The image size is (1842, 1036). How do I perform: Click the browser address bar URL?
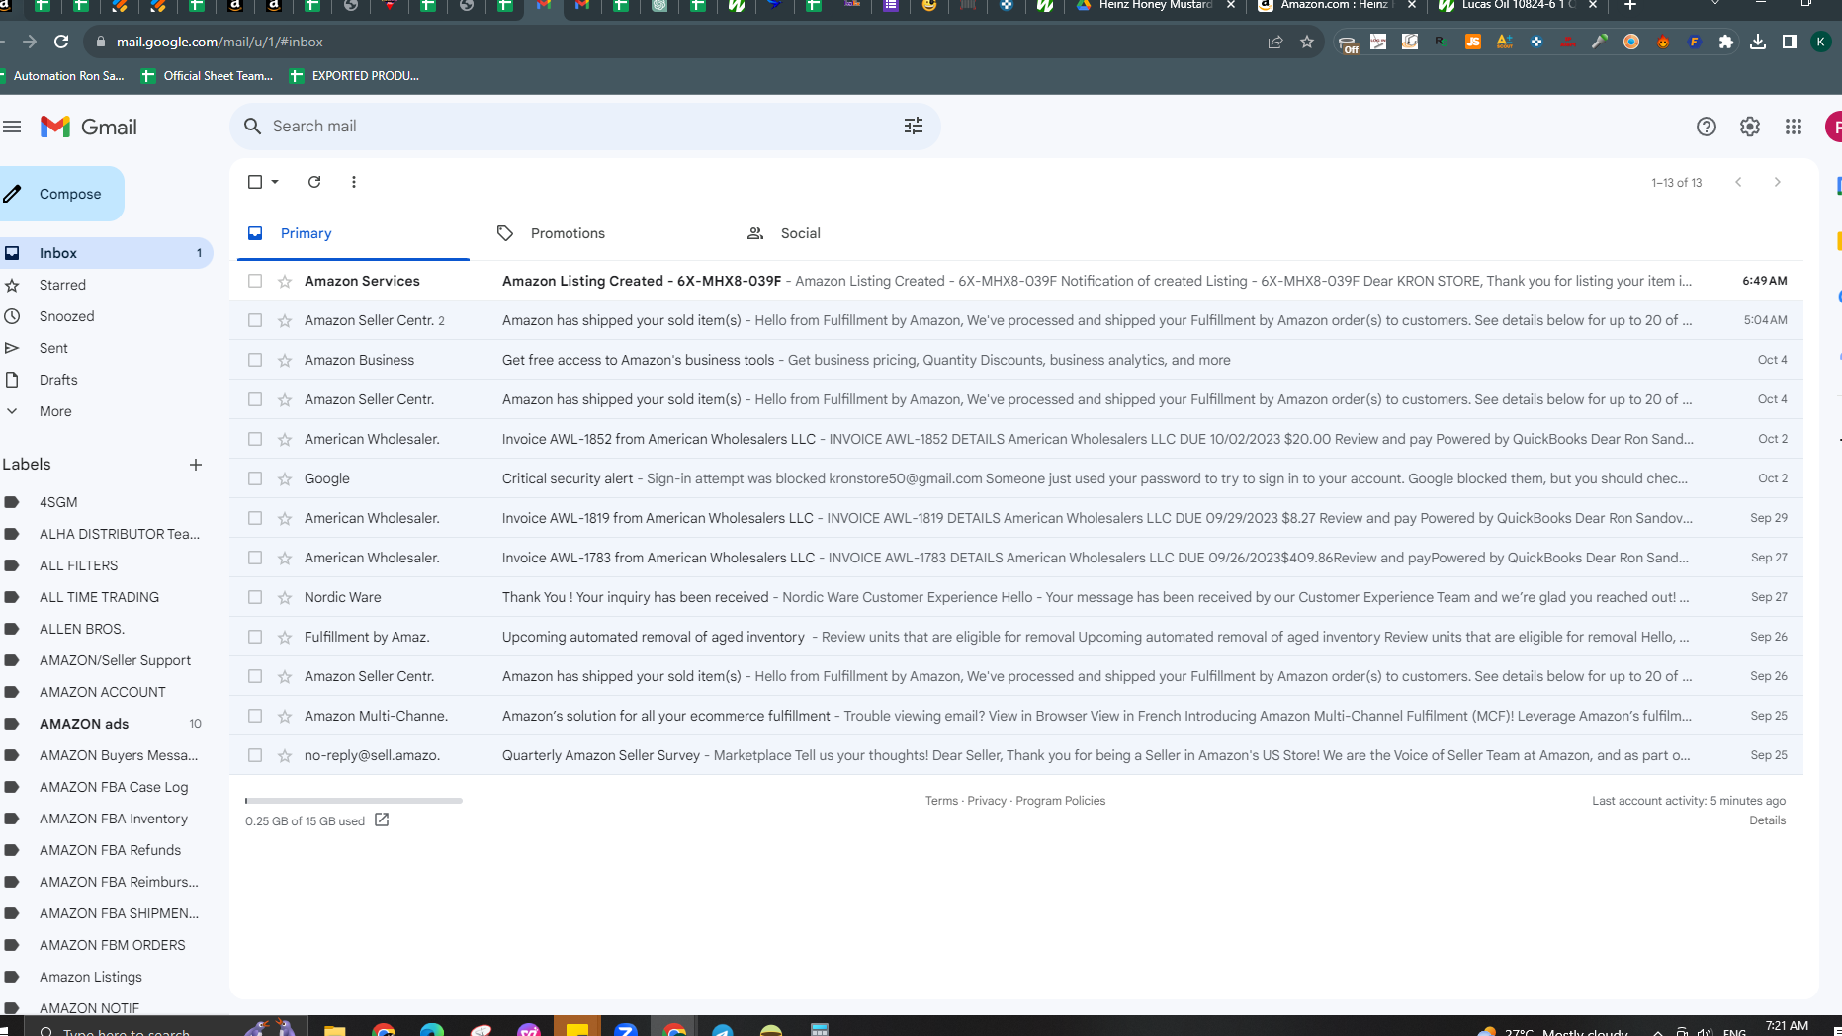pos(219,42)
